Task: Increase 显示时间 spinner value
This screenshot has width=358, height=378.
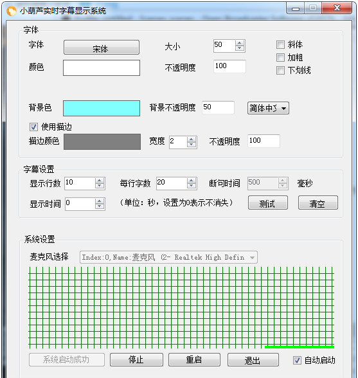Action: pyautogui.click(x=100, y=201)
